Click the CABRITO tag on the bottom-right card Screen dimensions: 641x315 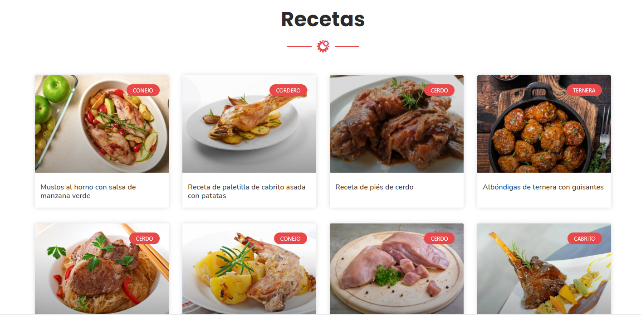(584, 238)
